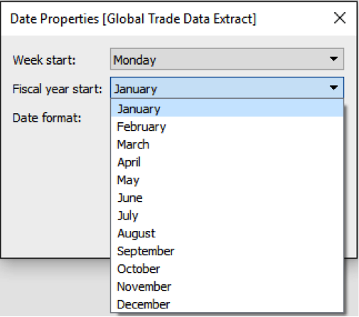Choose February as fiscal year start
Viewport: 359px width, 317px height.
[227, 127]
